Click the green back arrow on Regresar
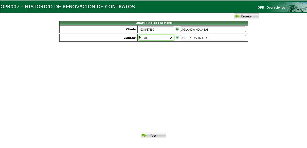 click(x=237, y=16)
